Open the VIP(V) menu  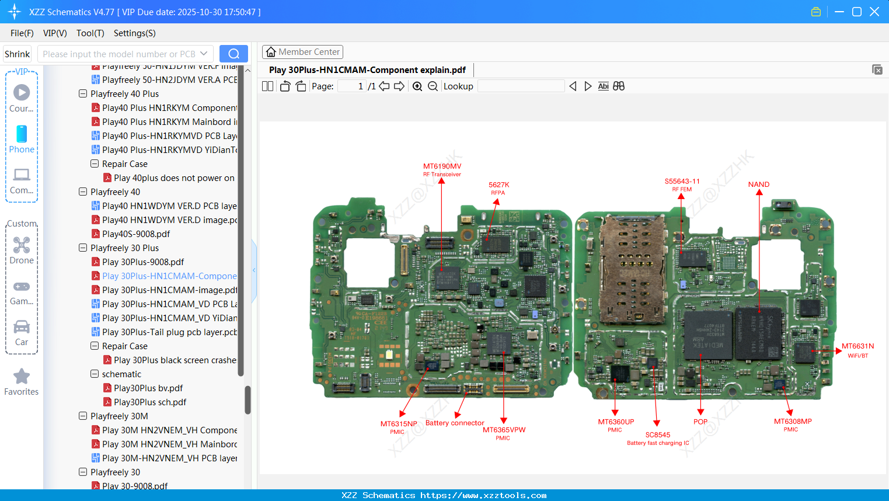pos(55,33)
